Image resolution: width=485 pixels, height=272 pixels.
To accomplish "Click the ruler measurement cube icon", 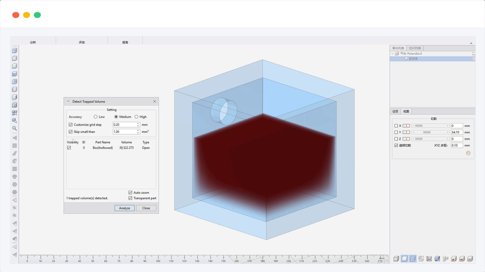I will pyautogui.click(x=429, y=259).
